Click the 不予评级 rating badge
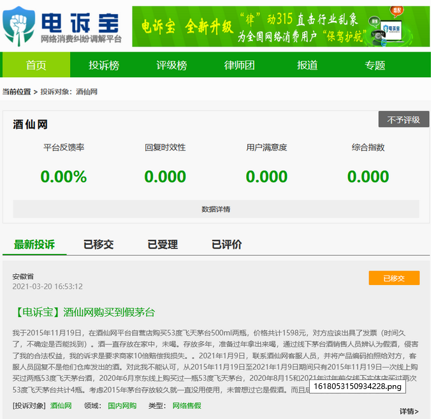436x419 pixels. pos(403,119)
